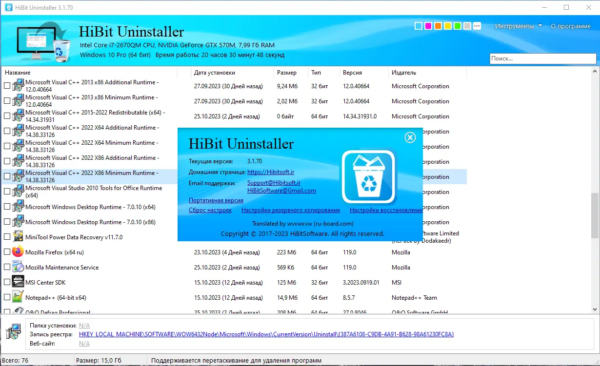Click the Mozilla Firefox program icon
600x366 pixels.
(18, 252)
